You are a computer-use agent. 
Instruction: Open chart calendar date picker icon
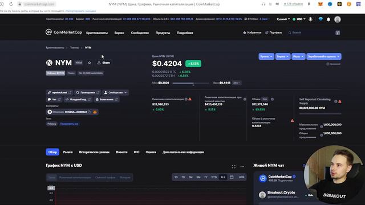coord(232,177)
